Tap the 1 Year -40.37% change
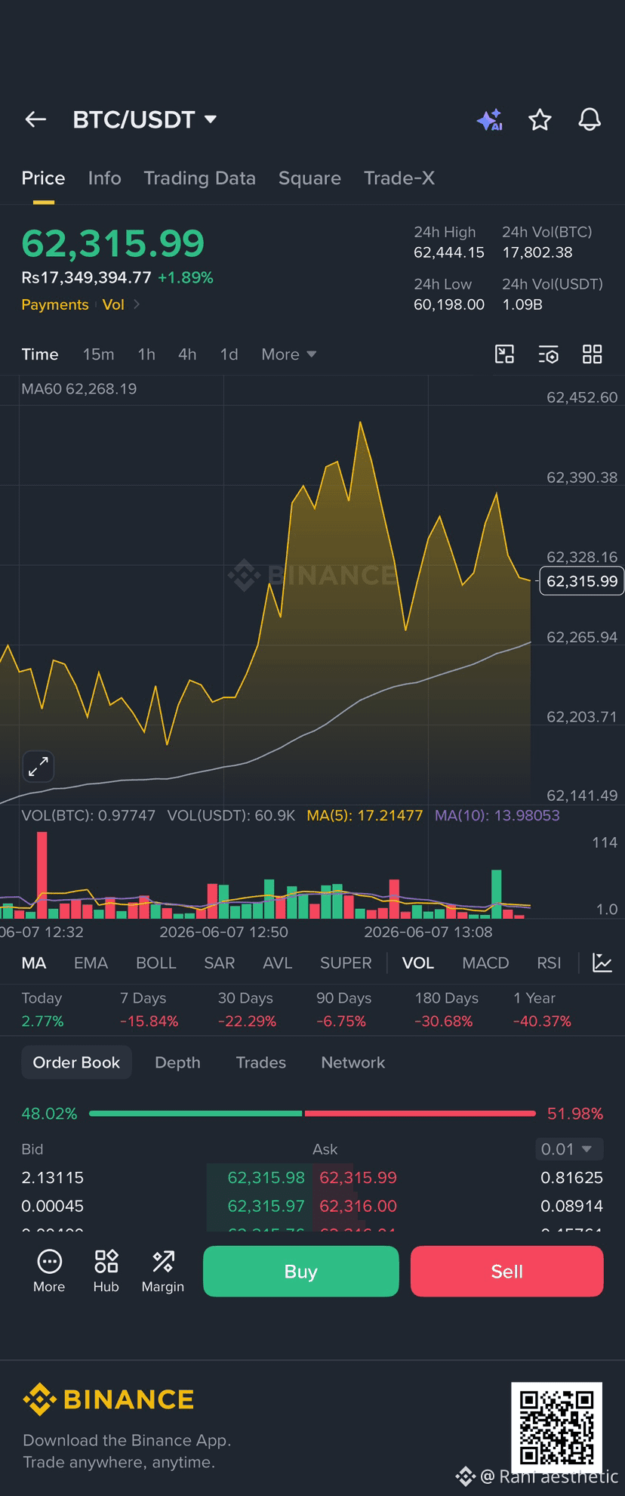The image size is (625, 1496). tap(543, 1022)
